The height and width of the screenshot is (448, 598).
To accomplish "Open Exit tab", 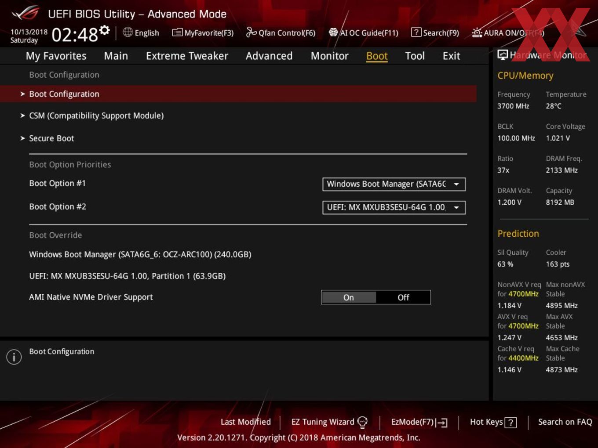I will coord(451,56).
